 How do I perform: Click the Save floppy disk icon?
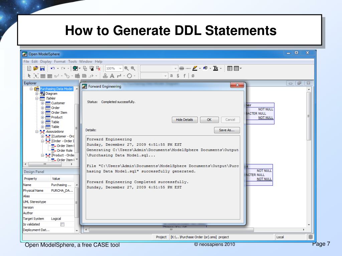42,68
